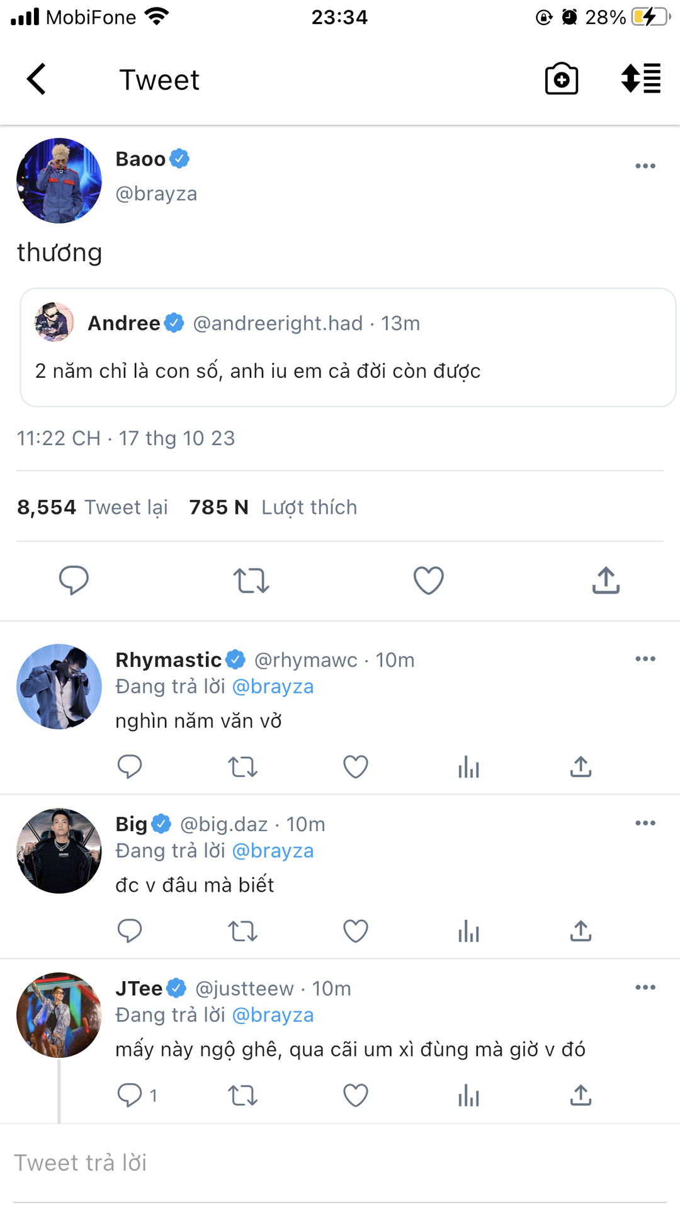Screen dimensions: 680x1209
Task: Share the main tweet by Baoo
Action: pyautogui.click(x=606, y=580)
